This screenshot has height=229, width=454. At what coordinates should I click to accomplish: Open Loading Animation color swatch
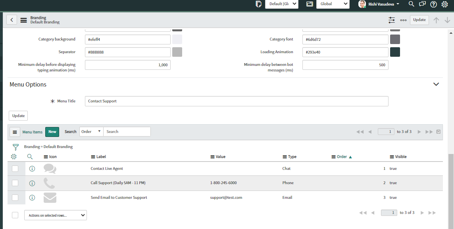point(395,52)
